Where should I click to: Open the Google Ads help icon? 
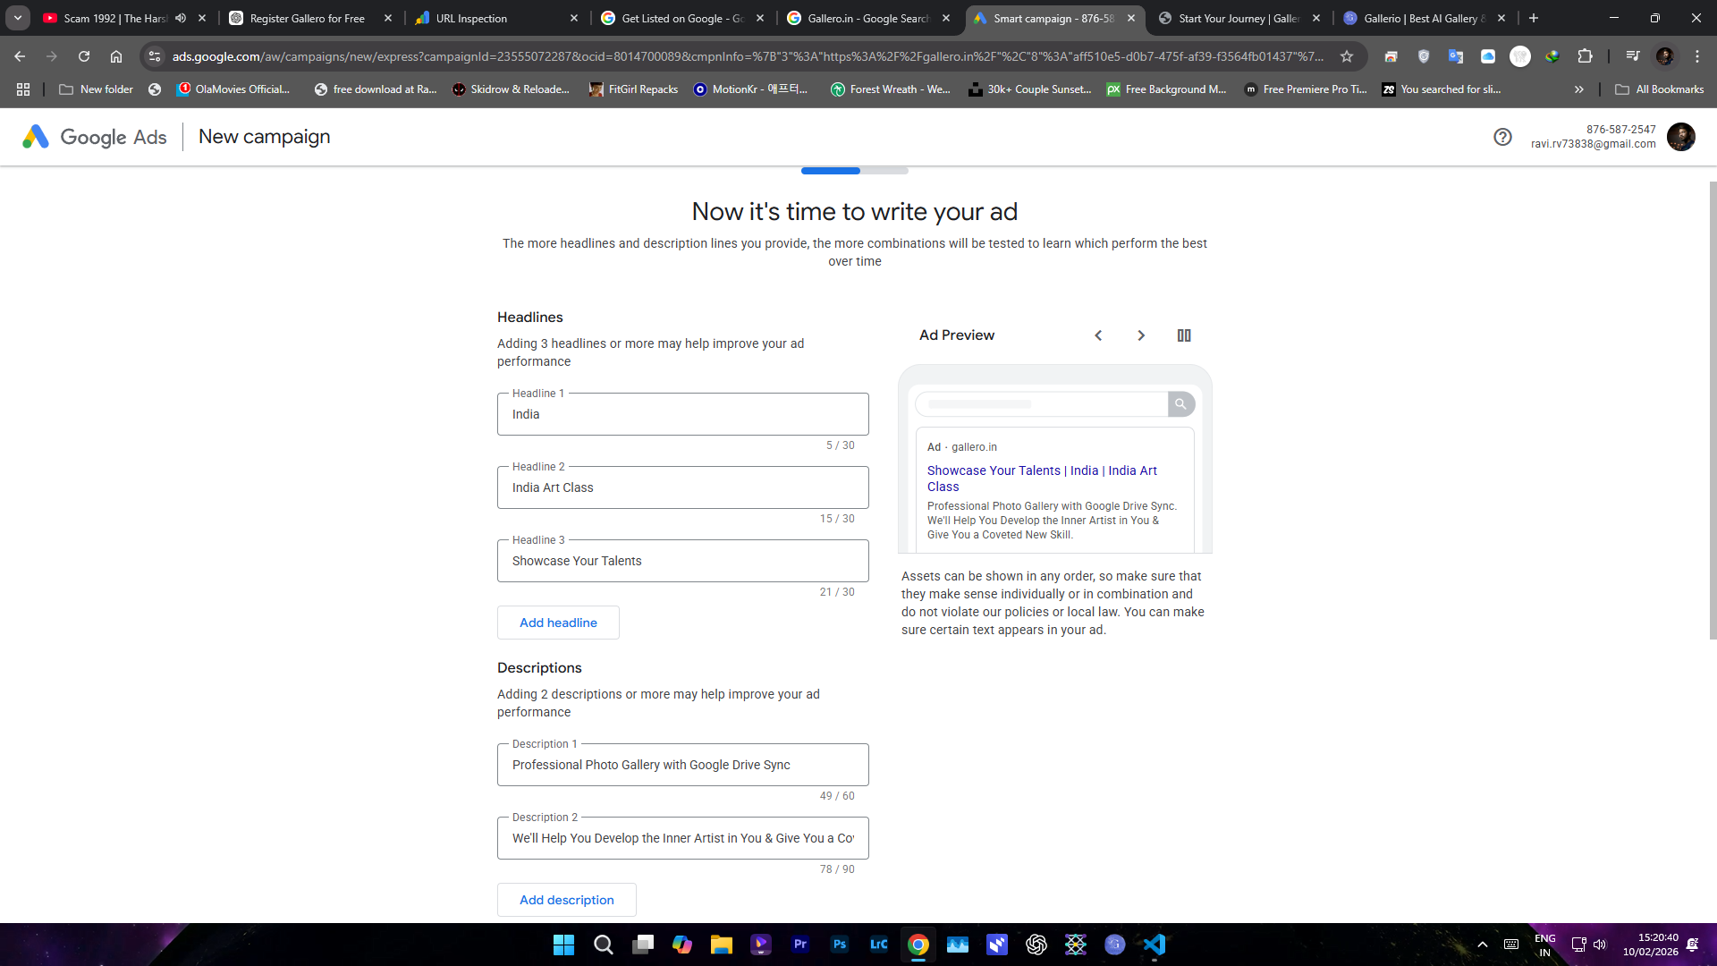[x=1502, y=137]
